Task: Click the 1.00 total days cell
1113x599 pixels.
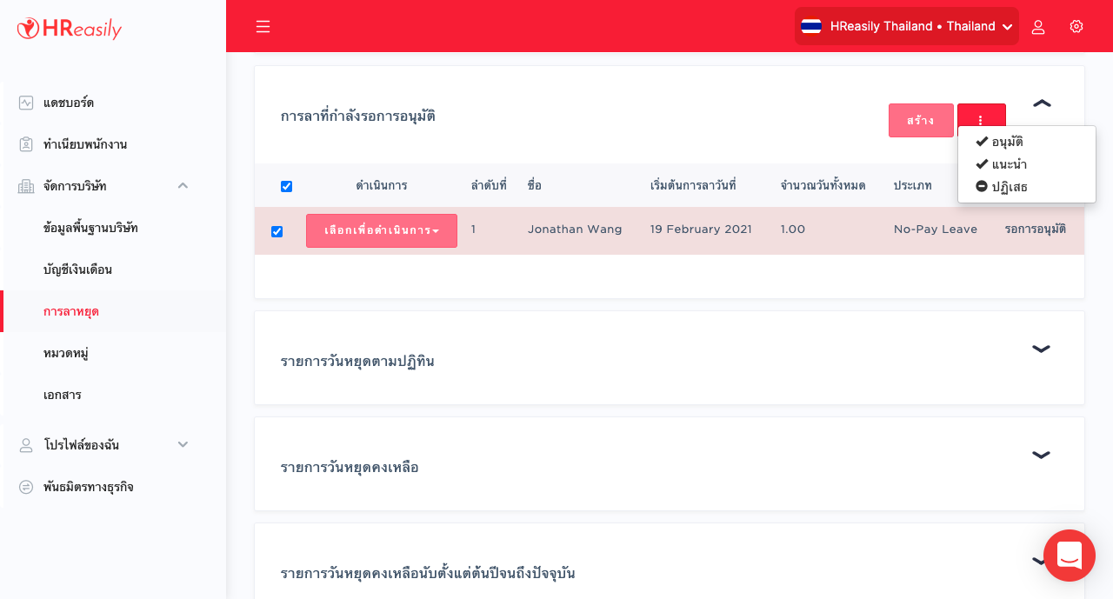Action: [x=793, y=230]
